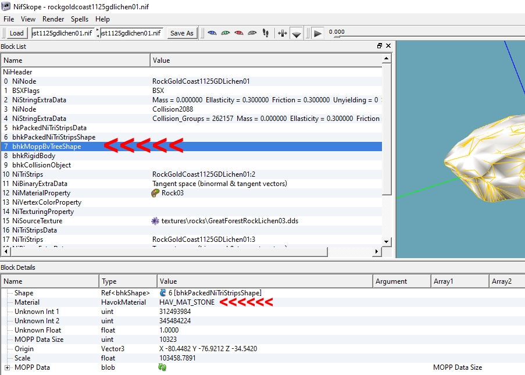
Task: Click Block List scroll right arrow
Action: 377,251
